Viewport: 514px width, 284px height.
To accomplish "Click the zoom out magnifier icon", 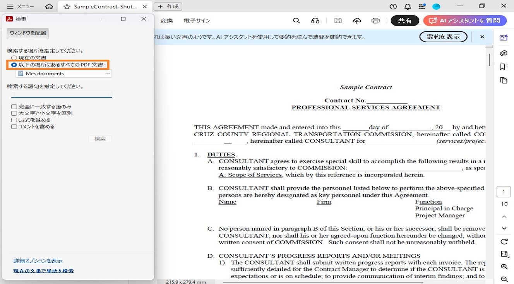I will coord(504,279).
